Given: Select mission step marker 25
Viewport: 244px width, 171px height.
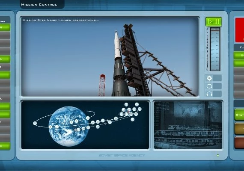Looking at the screenshot, I should (88, 127).
